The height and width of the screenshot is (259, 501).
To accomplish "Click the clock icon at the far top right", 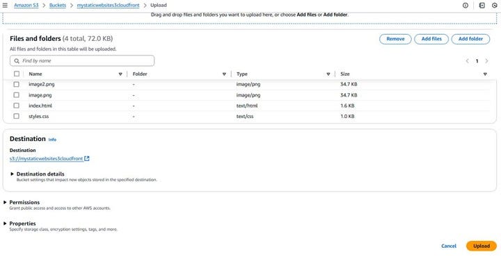I will (x=495, y=6).
